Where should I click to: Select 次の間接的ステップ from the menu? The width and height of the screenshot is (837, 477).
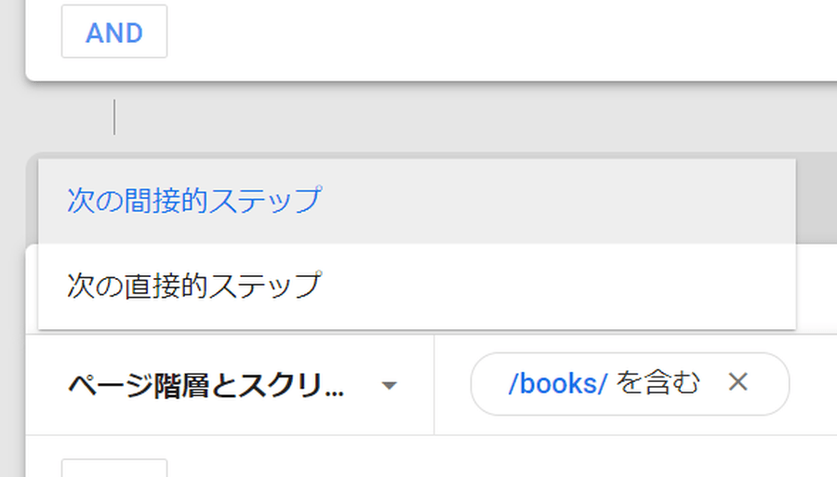(193, 200)
